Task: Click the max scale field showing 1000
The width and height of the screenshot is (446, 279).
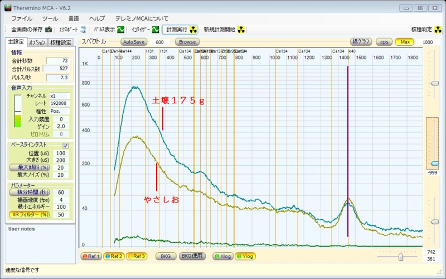Action: 427,42
